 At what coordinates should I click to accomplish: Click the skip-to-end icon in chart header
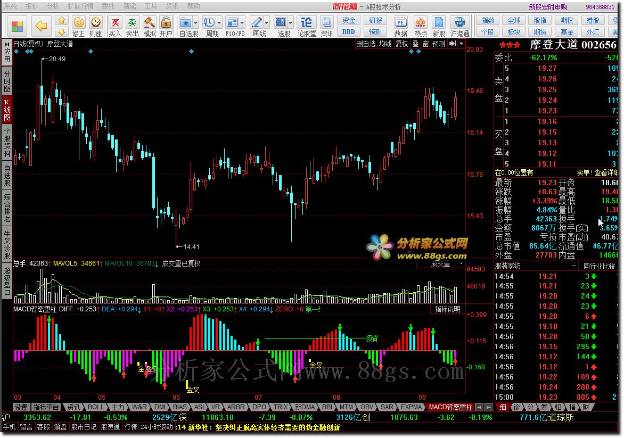click(453, 44)
